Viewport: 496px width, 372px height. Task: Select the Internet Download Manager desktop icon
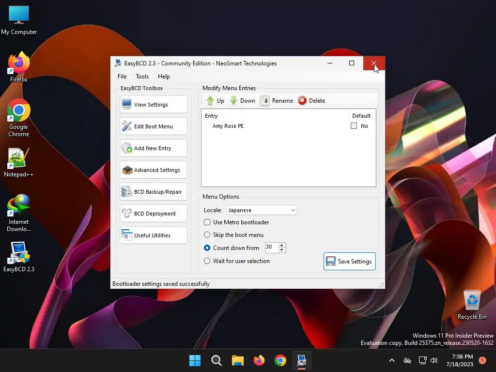tap(19, 213)
